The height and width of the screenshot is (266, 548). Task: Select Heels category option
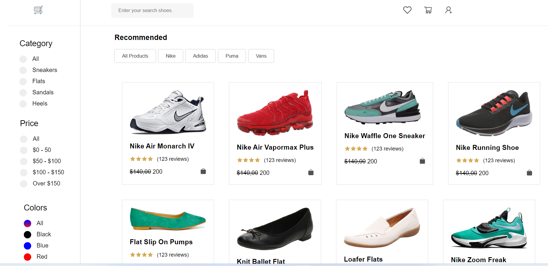pyautogui.click(x=23, y=104)
